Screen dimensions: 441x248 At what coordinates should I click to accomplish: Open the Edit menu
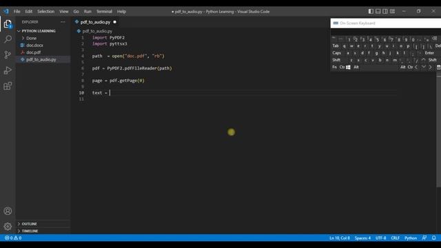click(x=29, y=12)
